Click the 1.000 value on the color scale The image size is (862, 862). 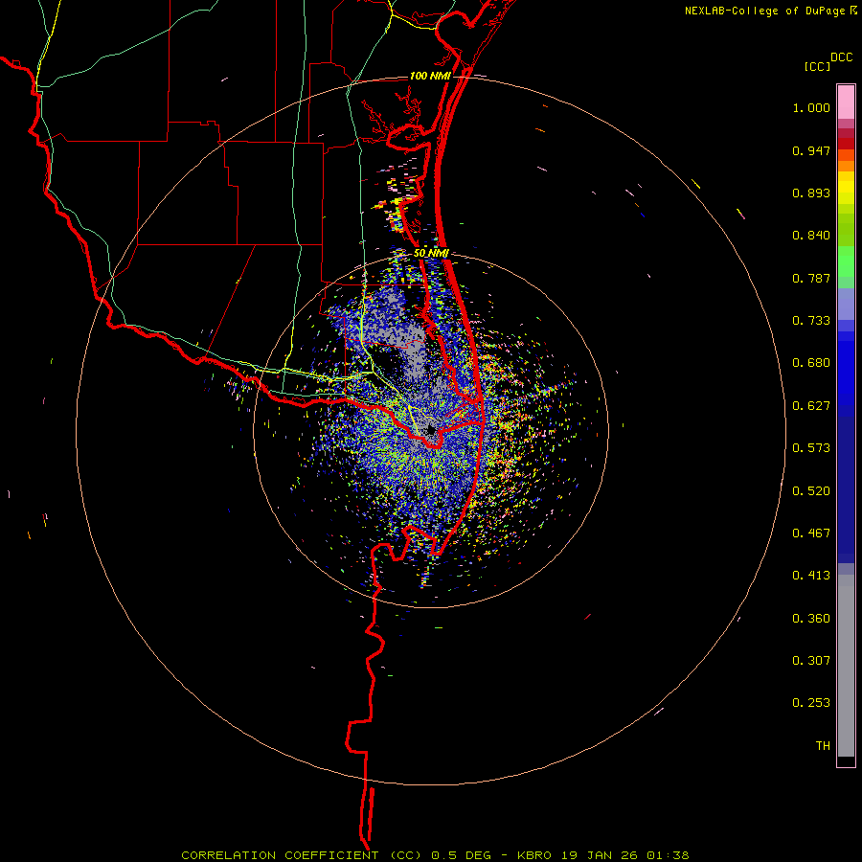click(x=811, y=107)
